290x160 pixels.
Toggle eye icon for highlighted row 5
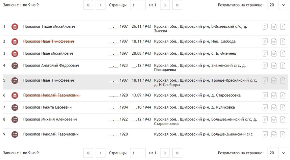274,80
